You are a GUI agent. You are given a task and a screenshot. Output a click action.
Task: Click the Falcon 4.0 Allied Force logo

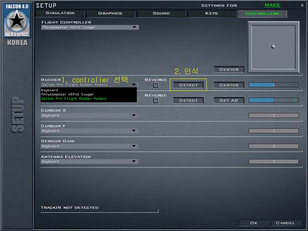click(x=17, y=20)
